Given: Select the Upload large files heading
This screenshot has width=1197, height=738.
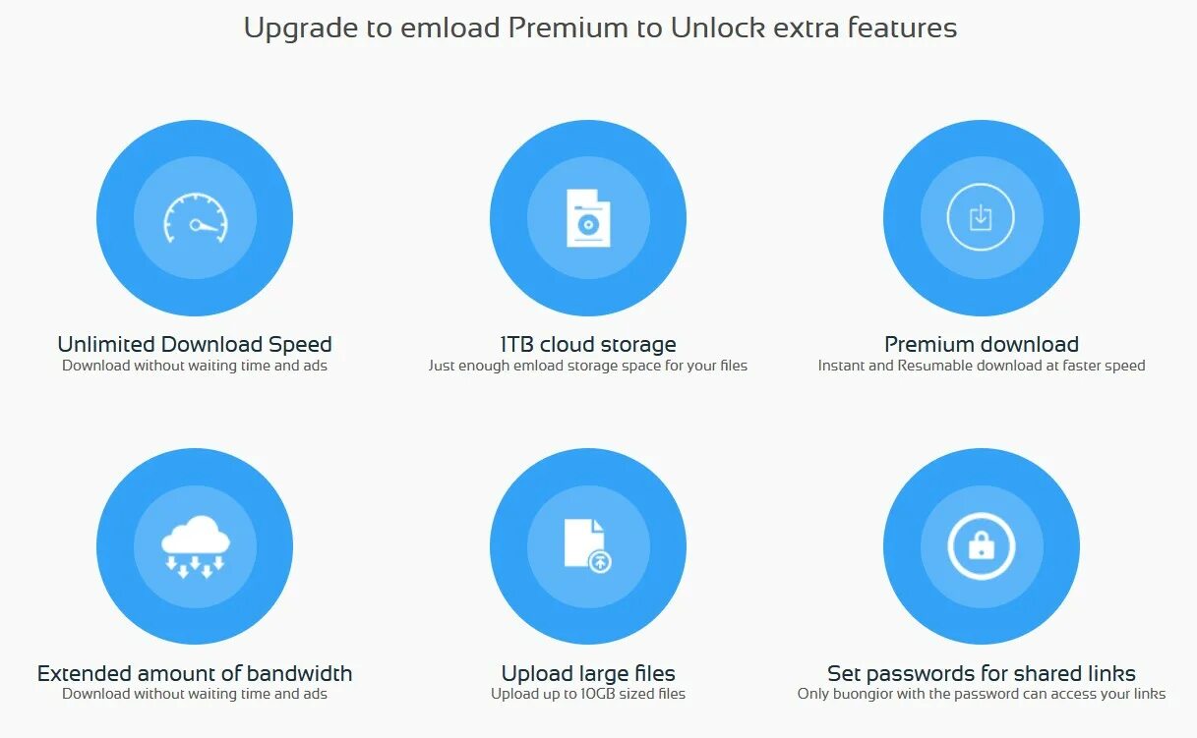Looking at the screenshot, I should [x=588, y=673].
